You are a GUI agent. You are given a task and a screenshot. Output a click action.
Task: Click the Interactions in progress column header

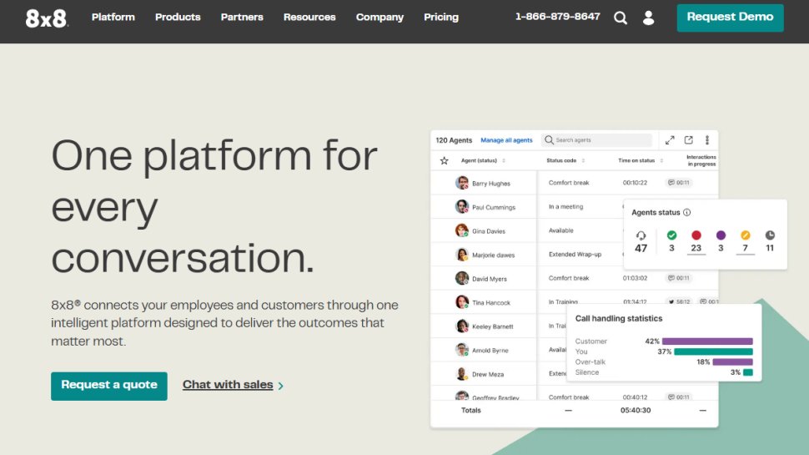pos(701,160)
